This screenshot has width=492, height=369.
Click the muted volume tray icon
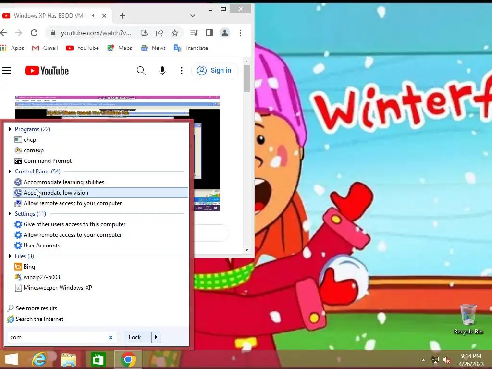446,360
